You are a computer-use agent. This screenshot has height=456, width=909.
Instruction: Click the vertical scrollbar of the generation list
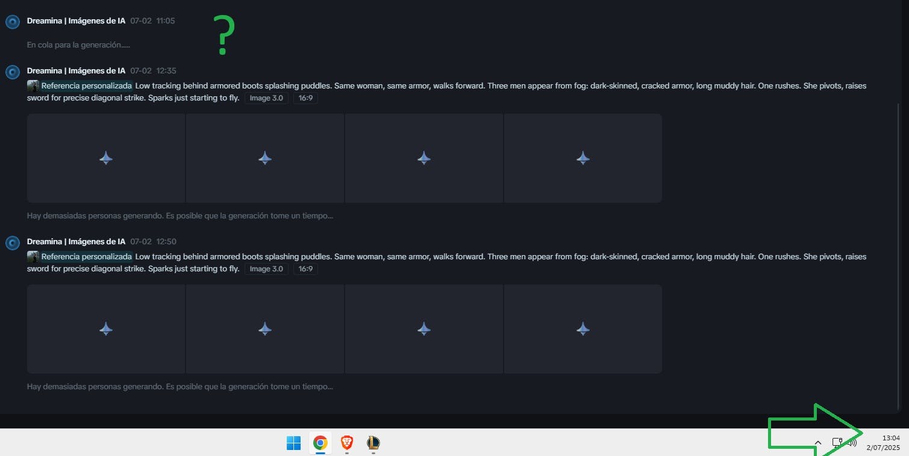point(898,256)
